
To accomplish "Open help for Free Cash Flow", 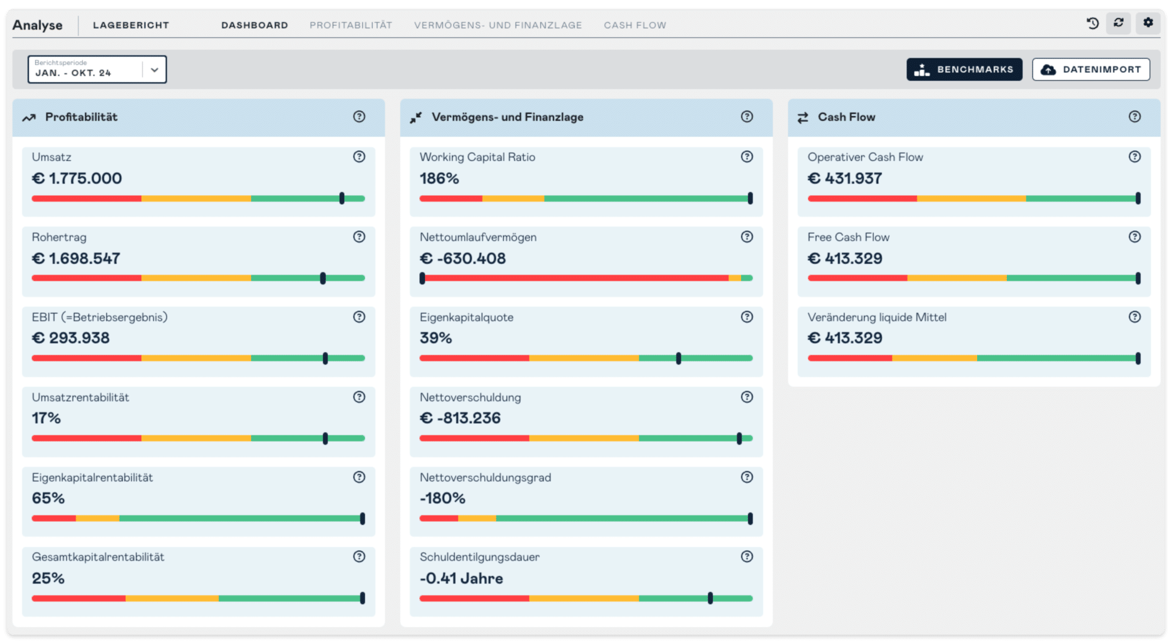I will (x=1135, y=237).
